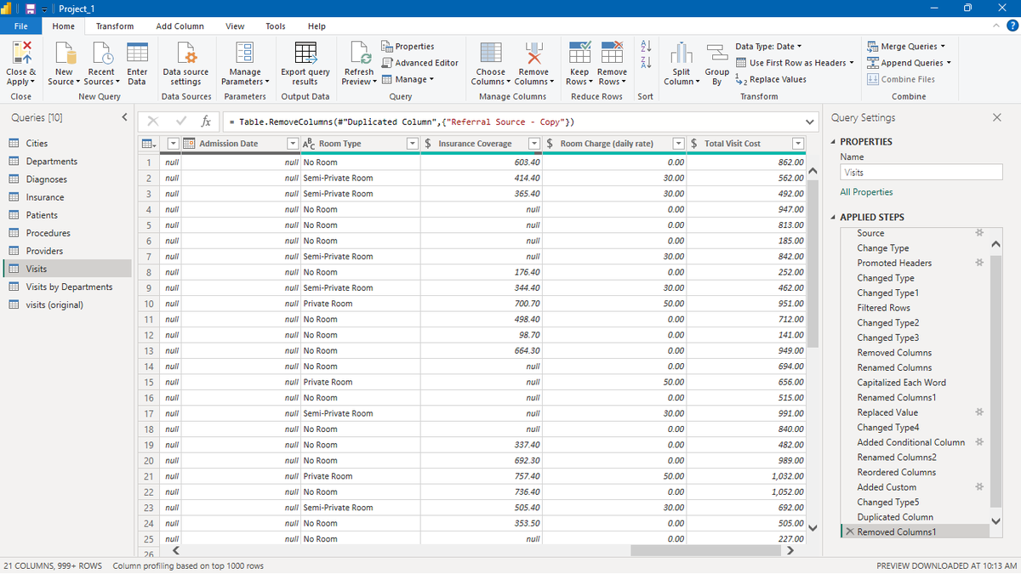Click Replace Values
This screenshot has width=1021, height=574.
770,79
